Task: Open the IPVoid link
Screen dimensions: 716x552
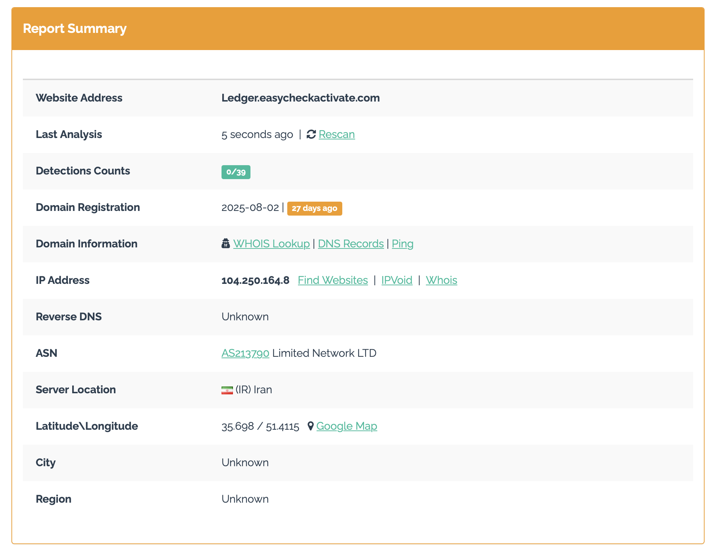Action: coord(397,280)
